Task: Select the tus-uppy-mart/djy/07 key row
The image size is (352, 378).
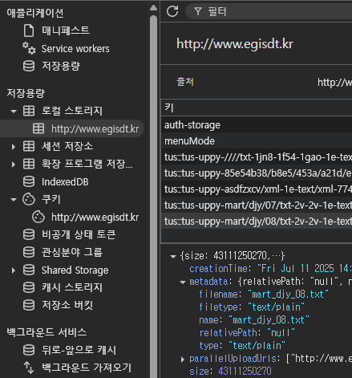Action: [x=257, y=205]
